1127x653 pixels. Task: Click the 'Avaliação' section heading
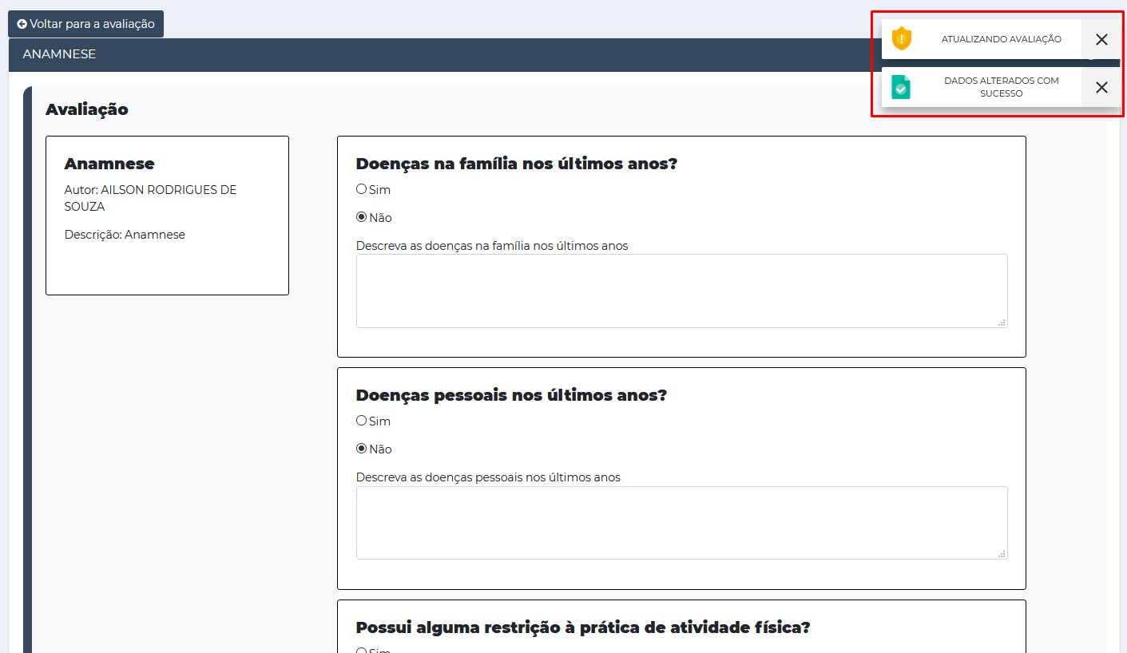pyautogui.click(x=86, y=109)
